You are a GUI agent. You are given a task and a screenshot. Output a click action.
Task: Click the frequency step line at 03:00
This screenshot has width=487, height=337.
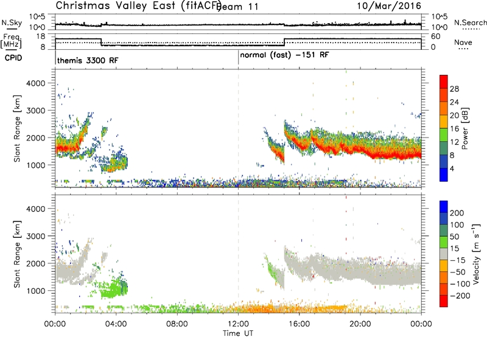coord(101,42)
